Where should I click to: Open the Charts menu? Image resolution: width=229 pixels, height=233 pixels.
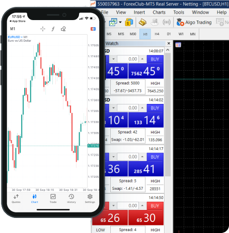(x=159, y=13)
